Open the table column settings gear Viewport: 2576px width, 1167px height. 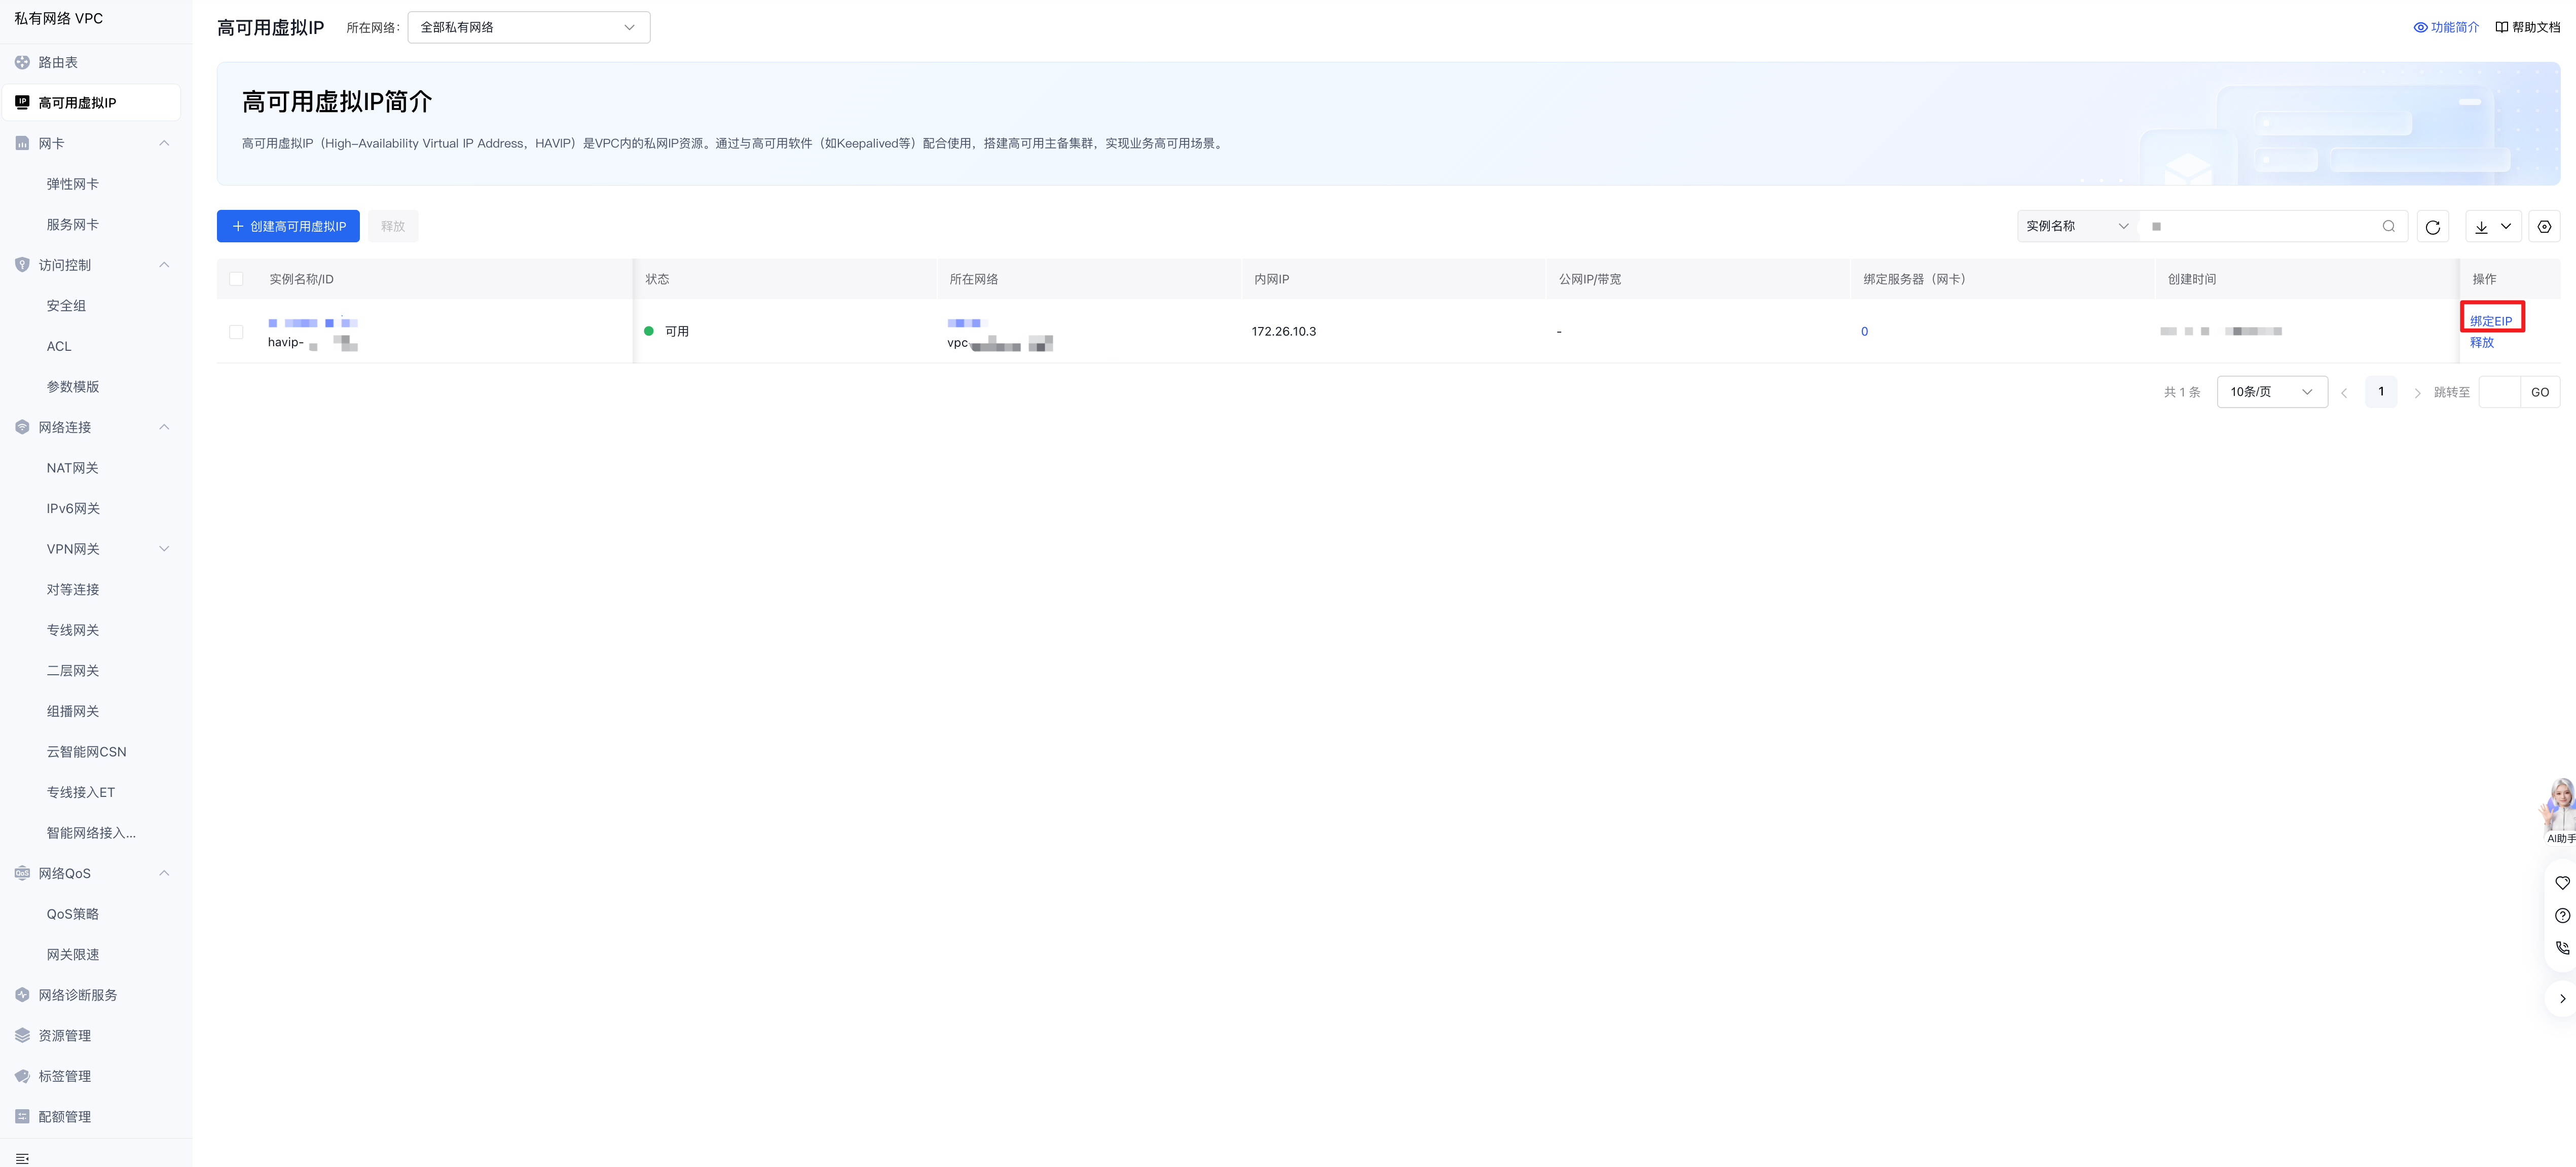(2545, 227)
